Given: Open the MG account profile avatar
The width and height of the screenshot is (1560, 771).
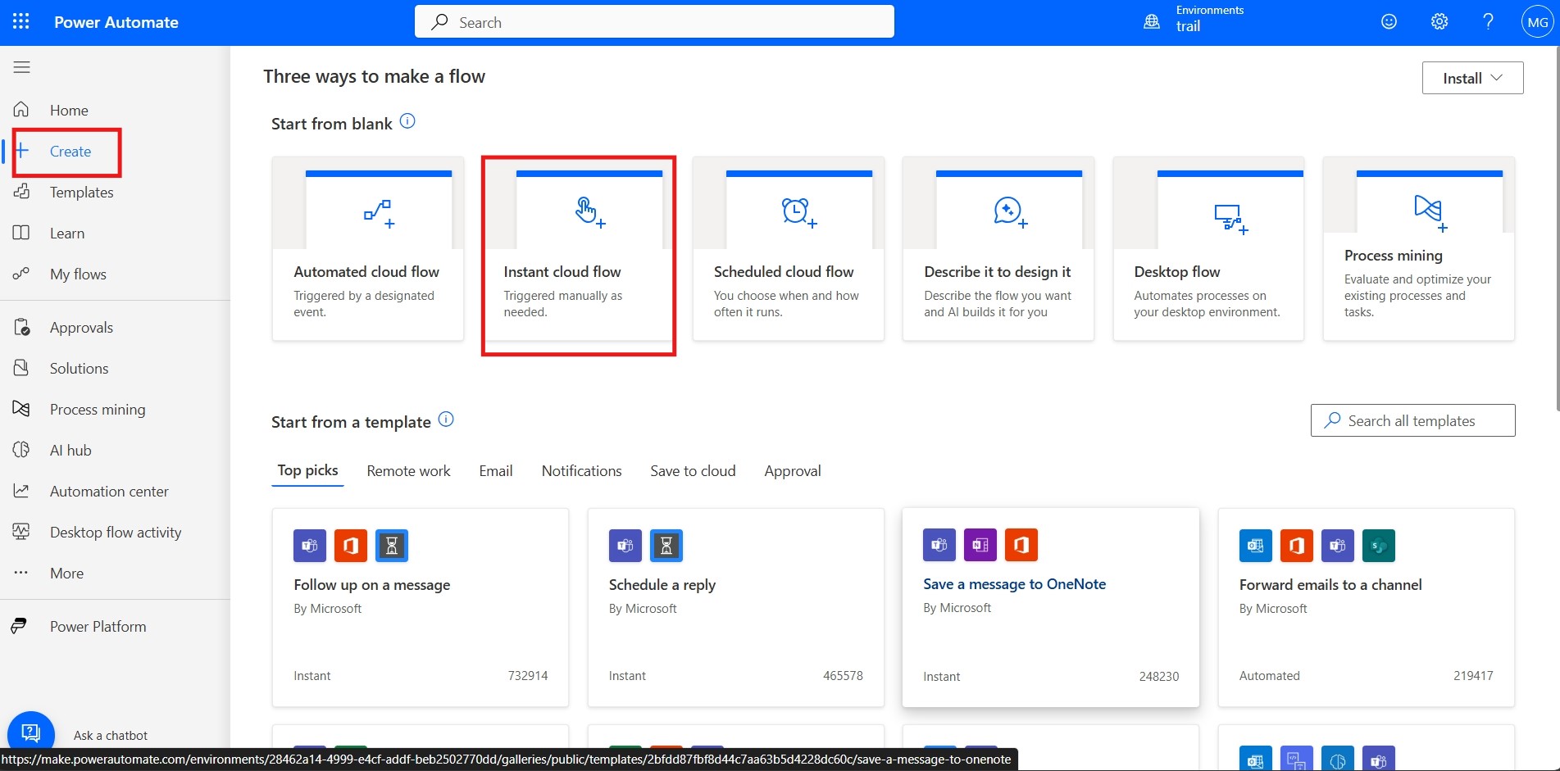Looking at the screenshot, I should (1537, 22).
